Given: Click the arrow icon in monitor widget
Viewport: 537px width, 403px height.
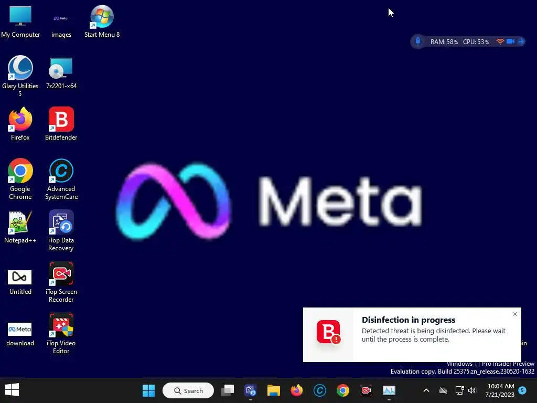Looking at the screenshot, I should (x=521, y=41).
